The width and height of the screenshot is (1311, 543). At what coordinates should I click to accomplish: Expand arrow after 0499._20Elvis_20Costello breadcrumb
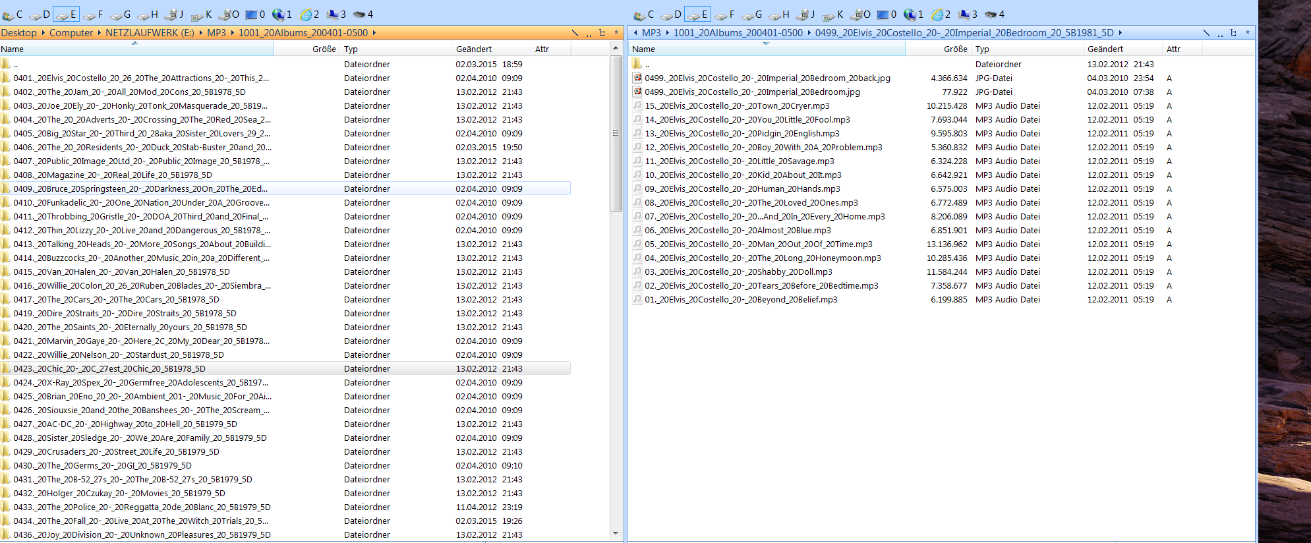[x=1121, y=33]
